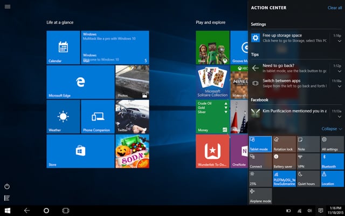Turn off Tablet mode quick action

[260, 143]
